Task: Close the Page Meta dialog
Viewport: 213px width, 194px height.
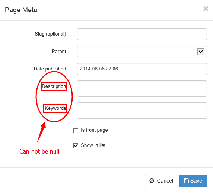Action: pos(206,9)
